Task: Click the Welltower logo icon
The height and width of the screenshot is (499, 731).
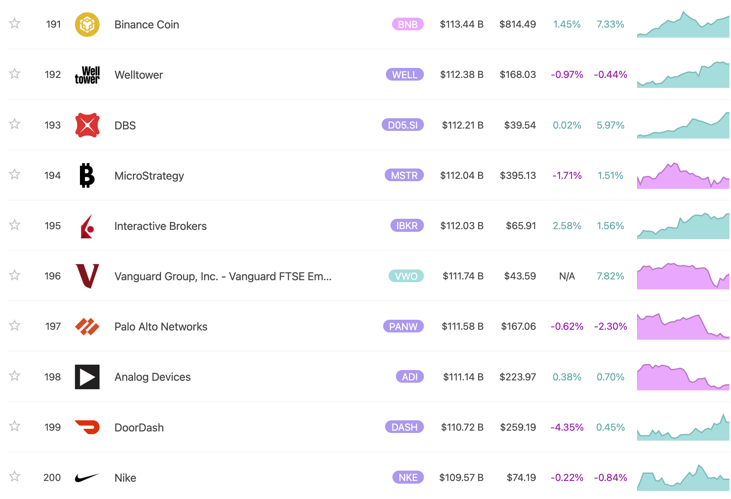Action: pos(87,75)
